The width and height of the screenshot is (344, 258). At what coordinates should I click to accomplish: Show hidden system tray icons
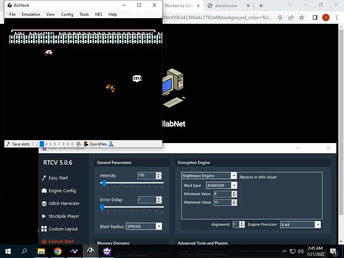click(284, 251)
